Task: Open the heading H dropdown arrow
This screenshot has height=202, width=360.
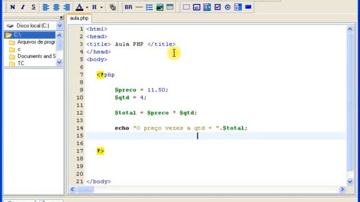Action: (x=101, y=7)
